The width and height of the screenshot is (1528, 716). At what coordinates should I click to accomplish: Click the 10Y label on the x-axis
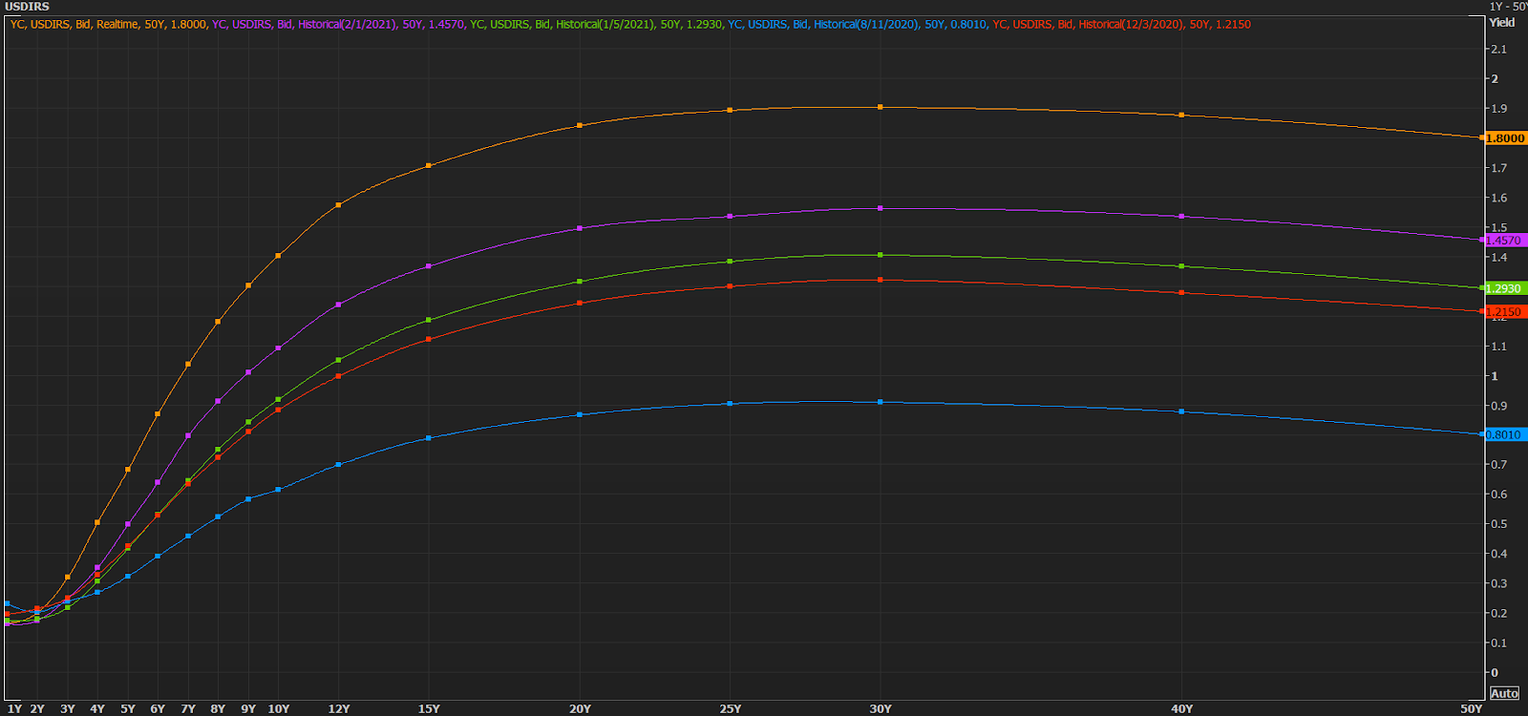tap(279, 708)
